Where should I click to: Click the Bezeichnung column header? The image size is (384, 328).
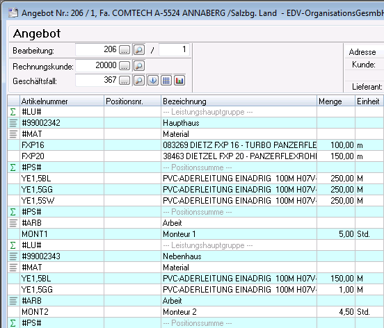pyautogui.click(x=239, y=101)
